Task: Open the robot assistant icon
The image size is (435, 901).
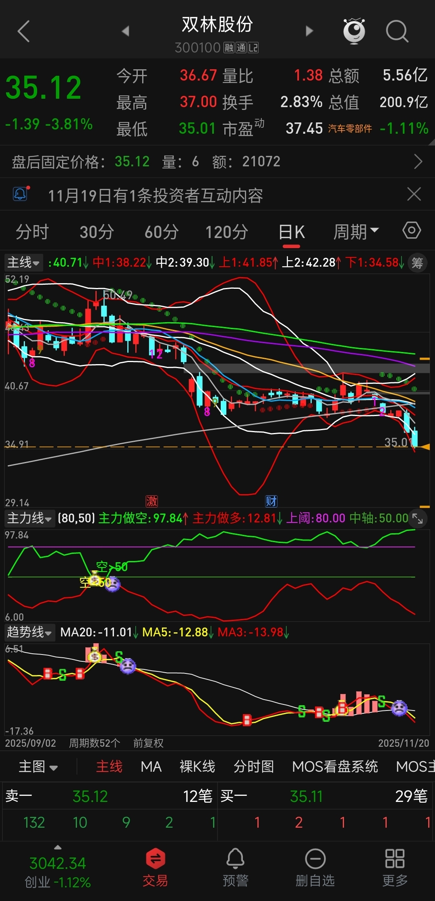Action: pos(354,31)
